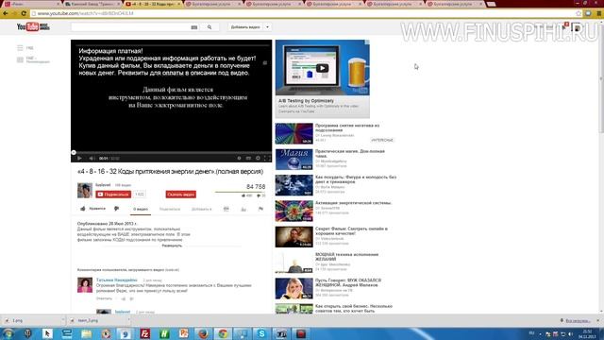Viewport: 604px width, 340px height.
Task: Open FileZilla from the taskbar
Action: [x=144, y=333]
